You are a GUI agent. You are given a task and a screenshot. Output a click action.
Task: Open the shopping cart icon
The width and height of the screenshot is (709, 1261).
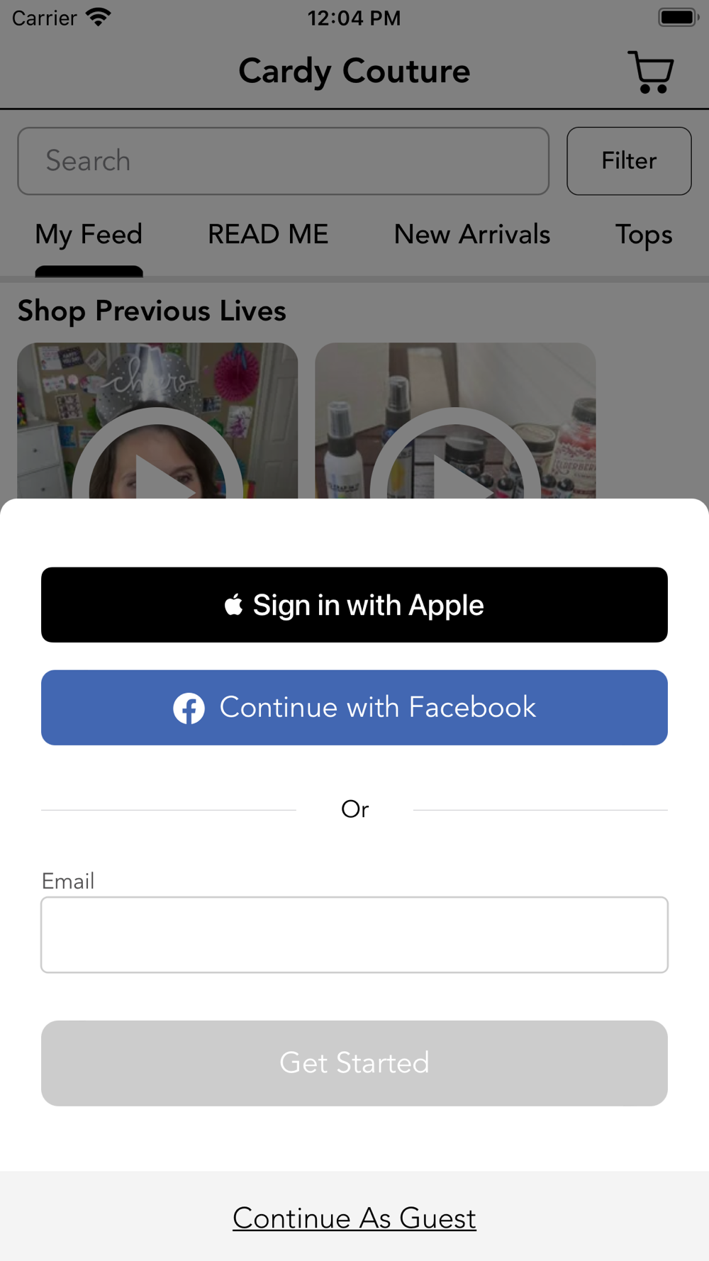tap(650, 72)
